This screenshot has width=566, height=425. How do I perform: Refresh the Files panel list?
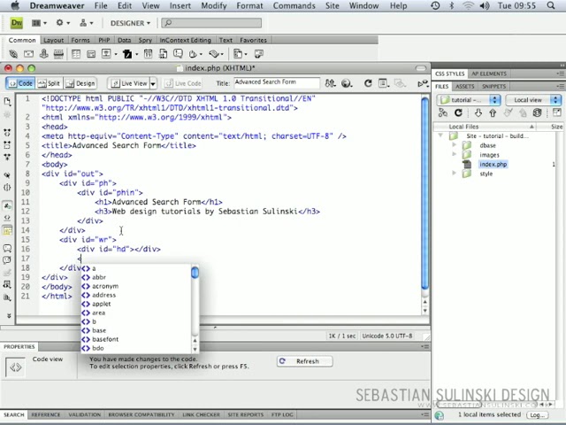point(458,113)
